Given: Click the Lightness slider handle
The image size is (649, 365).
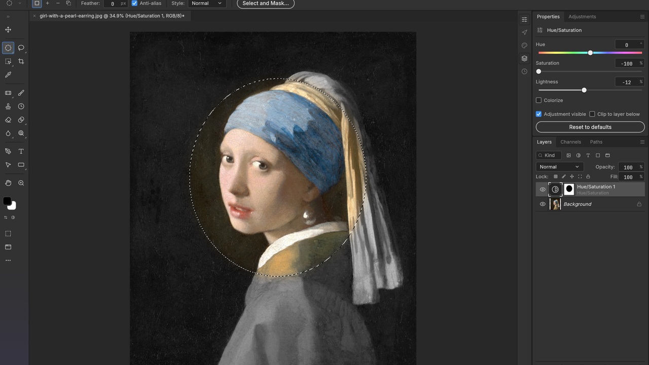Looking at the screenshot, I should tap(584, 90).
